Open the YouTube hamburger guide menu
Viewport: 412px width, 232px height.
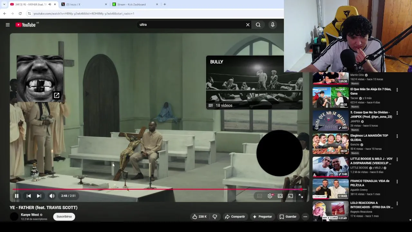[x=8, y=25]
